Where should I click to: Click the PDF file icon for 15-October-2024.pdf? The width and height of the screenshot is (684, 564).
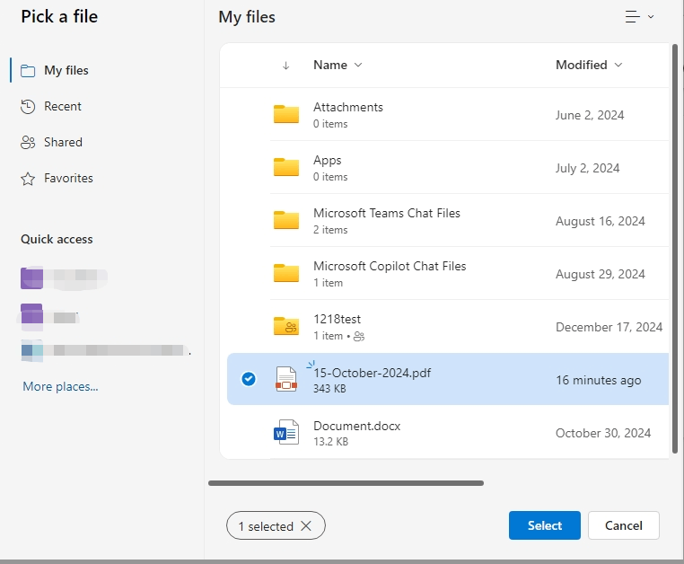click(x=285, y=380)
